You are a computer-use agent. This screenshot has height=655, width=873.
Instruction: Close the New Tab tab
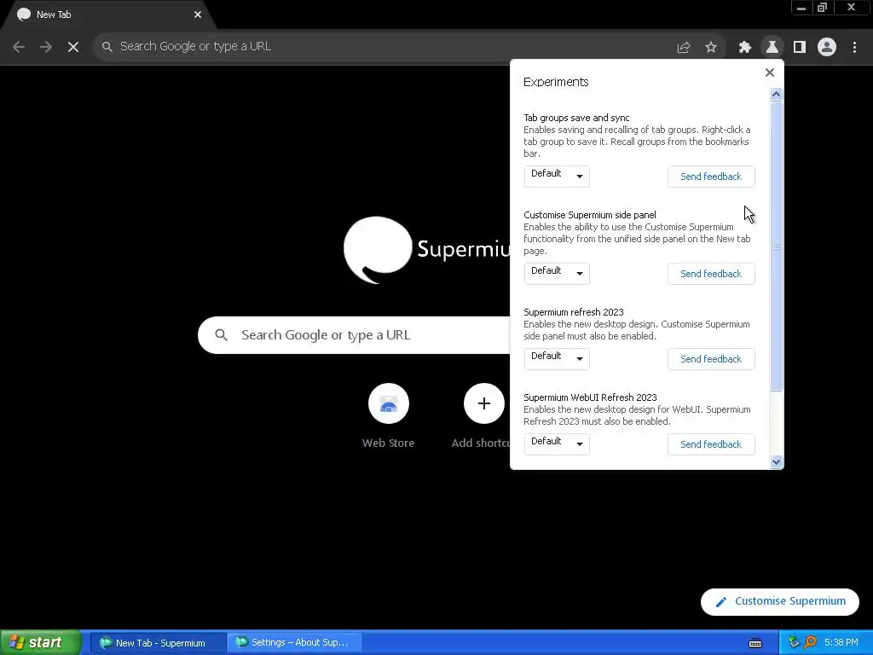tap(198, 14)
